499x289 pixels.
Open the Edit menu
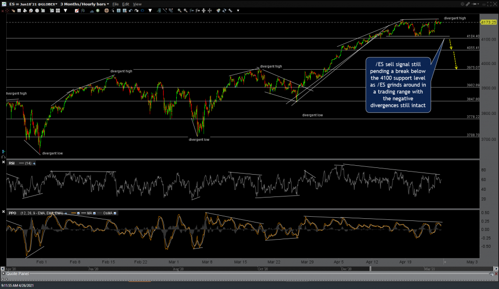pyautogui.click(x=126, y=4)
